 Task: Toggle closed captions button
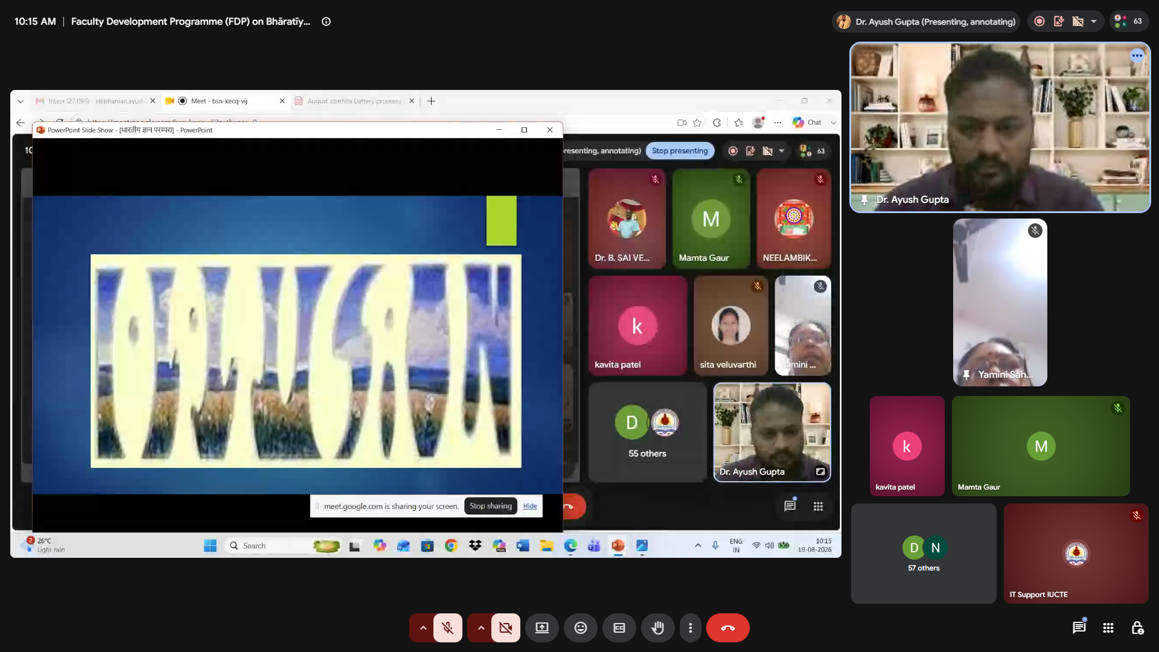pos(619,628)
